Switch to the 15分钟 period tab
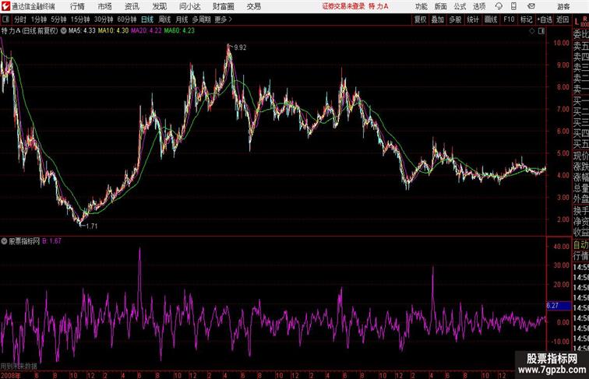589x379 pixels. (x=80, y=19)
